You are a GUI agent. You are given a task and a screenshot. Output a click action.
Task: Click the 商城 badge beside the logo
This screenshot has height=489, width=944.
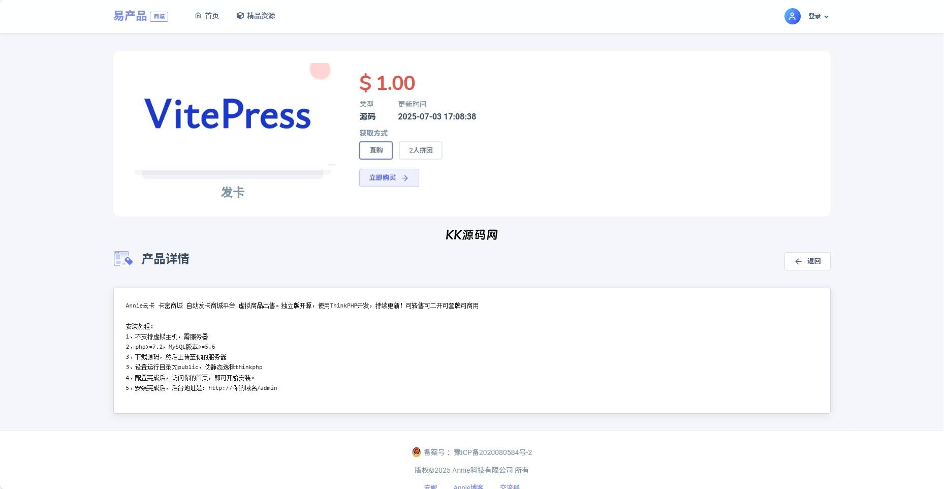click(x=159, y=17)
